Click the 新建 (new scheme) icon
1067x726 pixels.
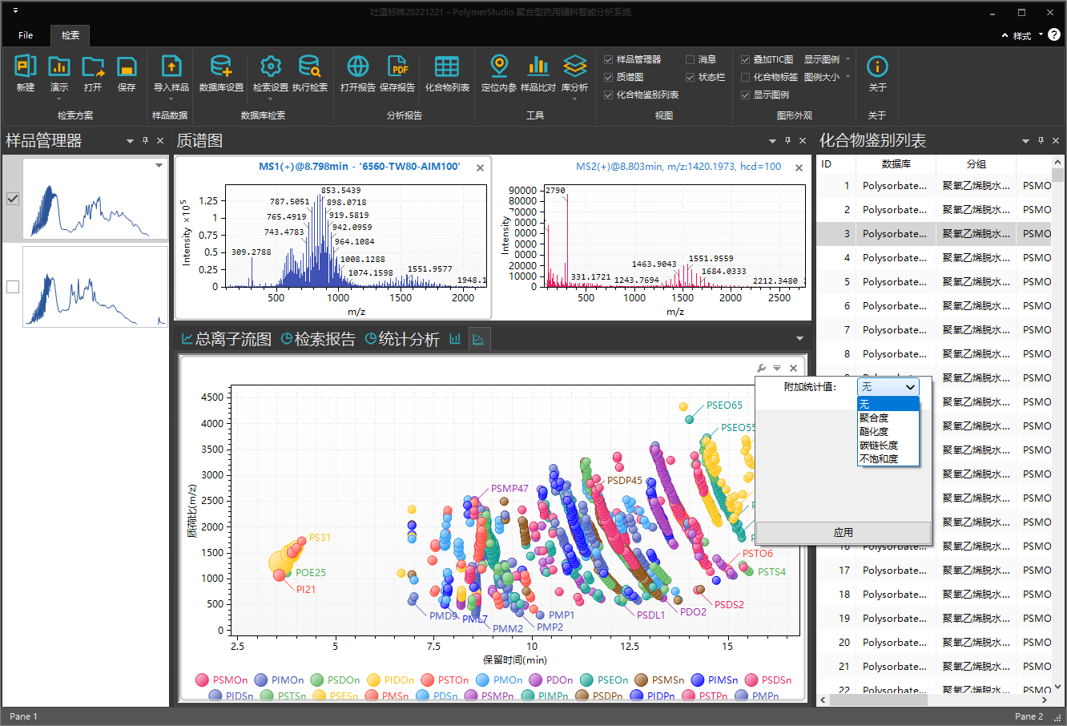[26, 67]
